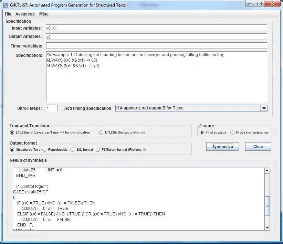Viewport: 283px width, 244px height.
Task: Click the G4LTL-ST title bar icon
Action: tap(5, 4)
